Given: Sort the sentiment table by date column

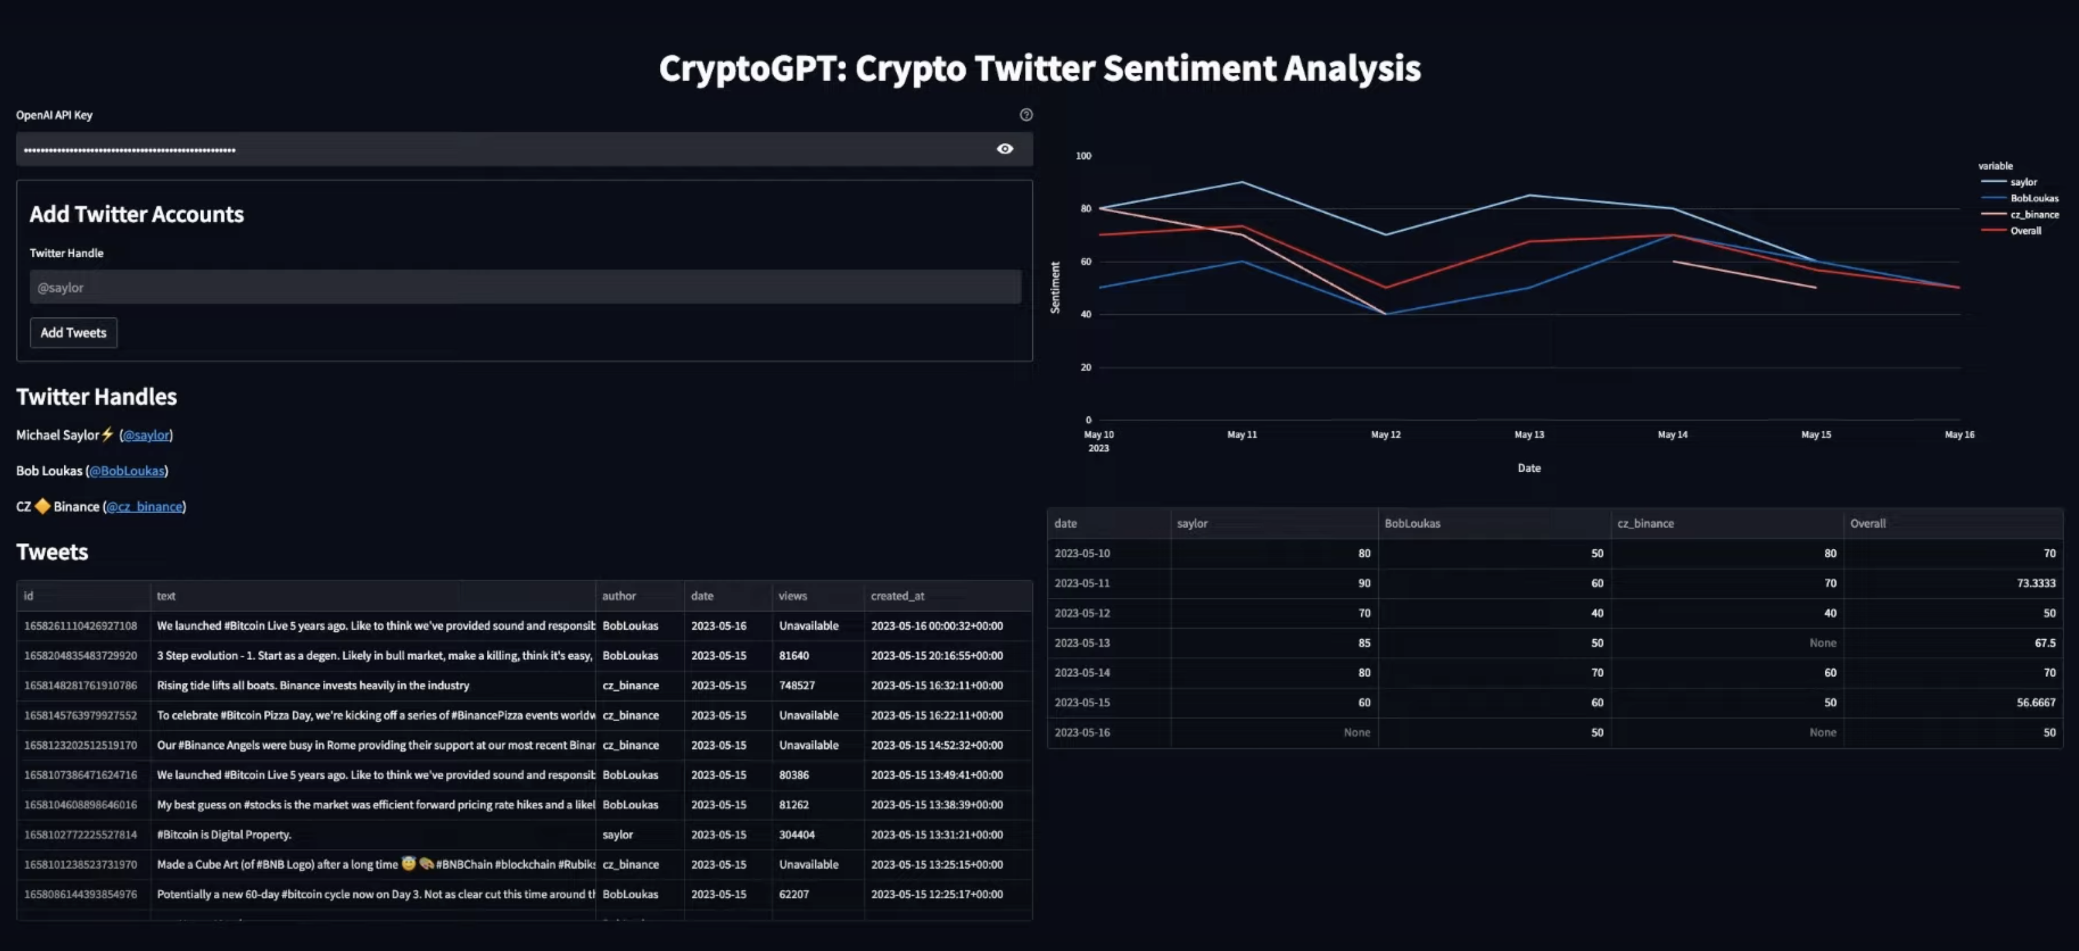Looking at the screenshot, I should point(1066,523).
